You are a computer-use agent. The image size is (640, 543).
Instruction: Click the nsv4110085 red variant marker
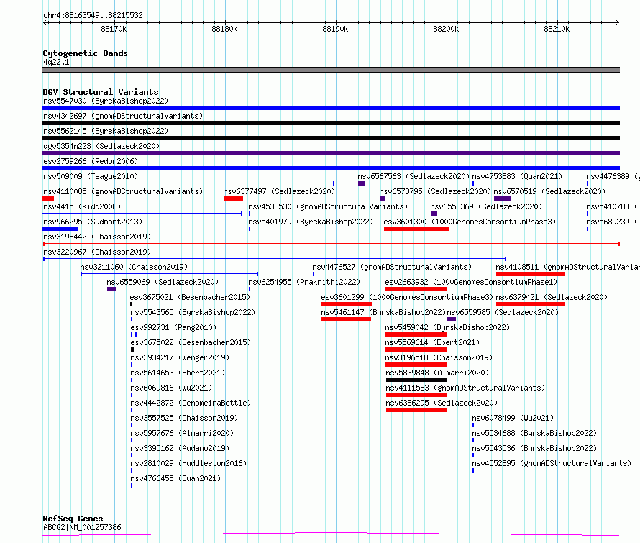click(x=48, y=199)
